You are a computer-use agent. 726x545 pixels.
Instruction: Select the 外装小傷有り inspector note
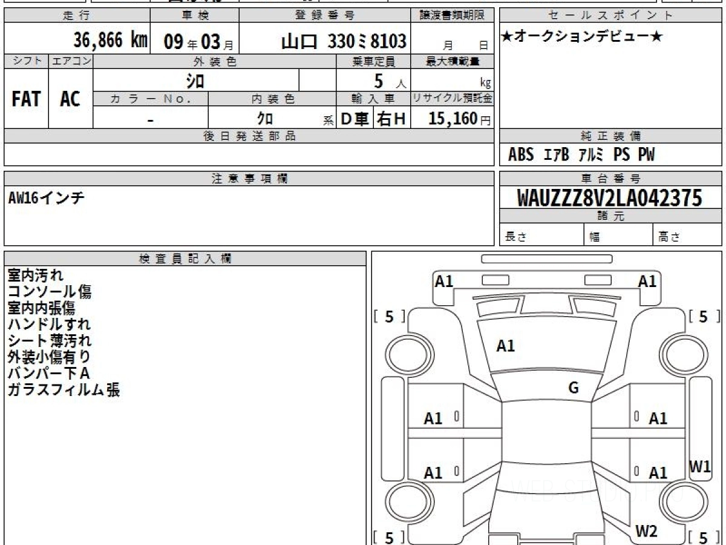pos(50,358)
